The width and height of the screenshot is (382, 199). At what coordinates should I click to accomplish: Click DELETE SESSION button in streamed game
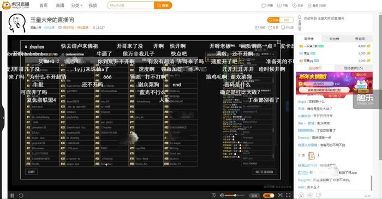[264, 172]
